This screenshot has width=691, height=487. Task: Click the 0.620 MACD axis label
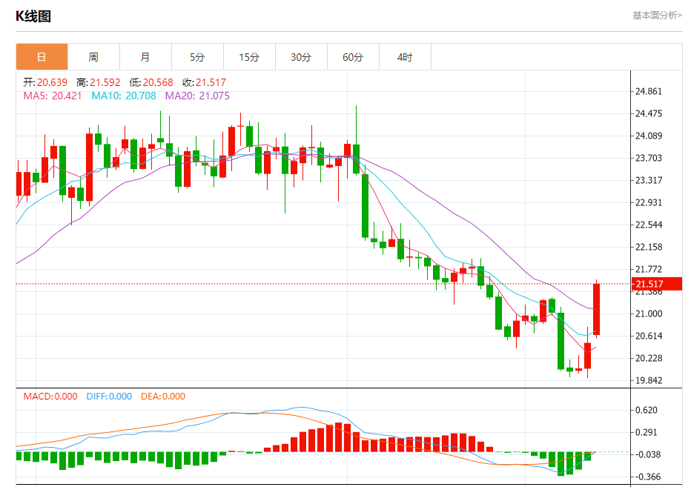click(646, 410)
